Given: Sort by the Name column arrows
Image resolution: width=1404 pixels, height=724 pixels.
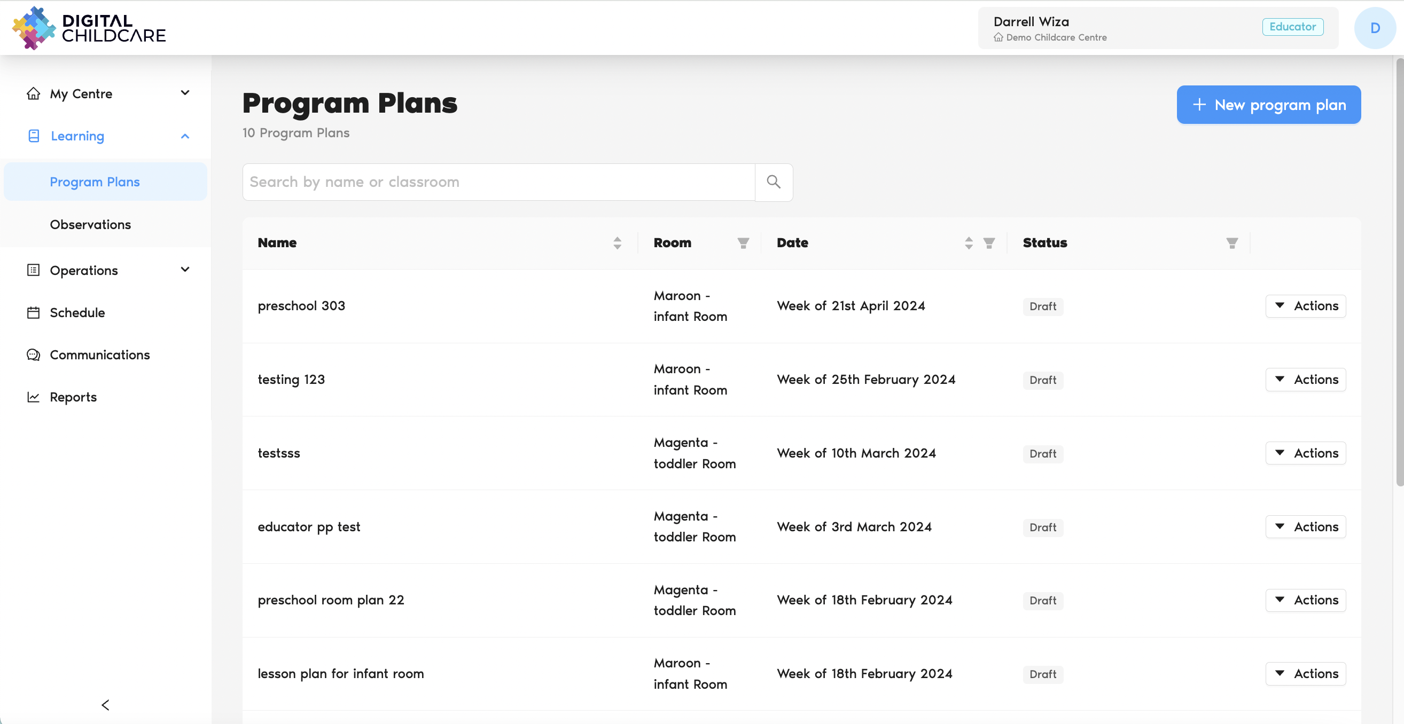Looking at the screenshot, I should click(617, 243).
